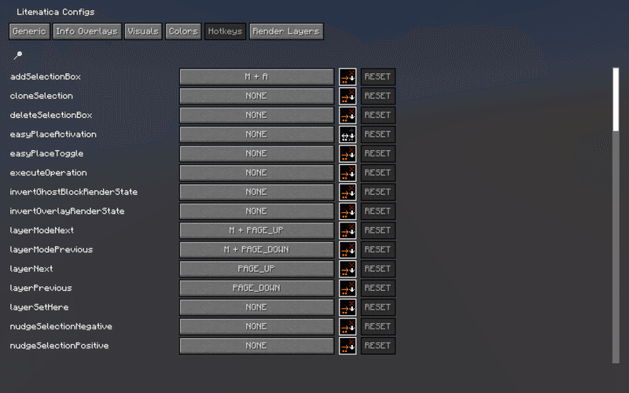Set hotkey for nudgeSelectionPositive
The image size is (629, 393).
(256, 346)
